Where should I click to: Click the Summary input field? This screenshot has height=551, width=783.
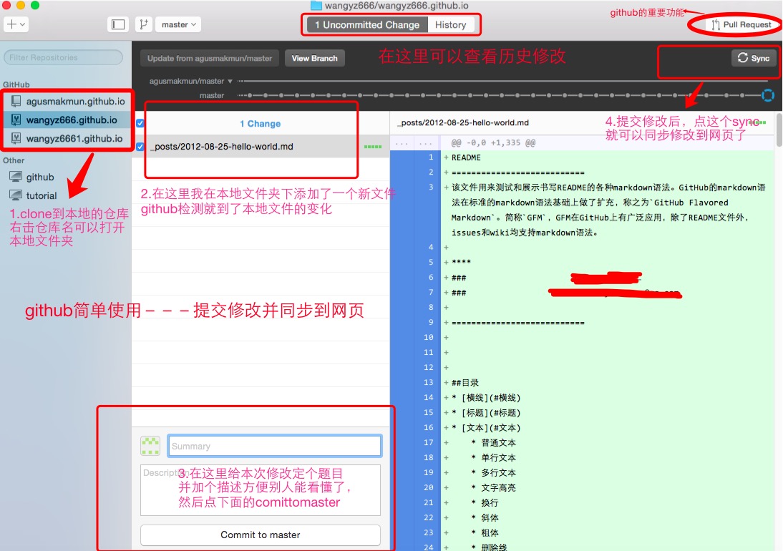pyautogui.click(x=275, y=447)
